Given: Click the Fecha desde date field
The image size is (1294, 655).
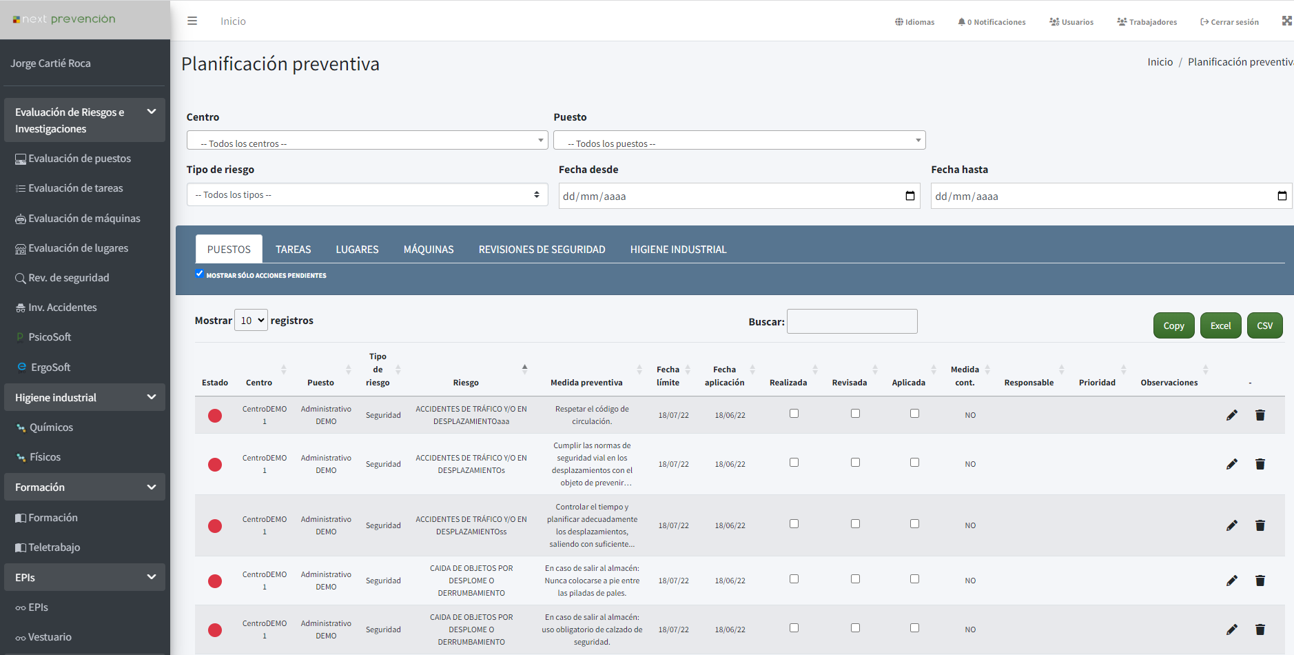Looking at the screenshot, I should 739,196.
